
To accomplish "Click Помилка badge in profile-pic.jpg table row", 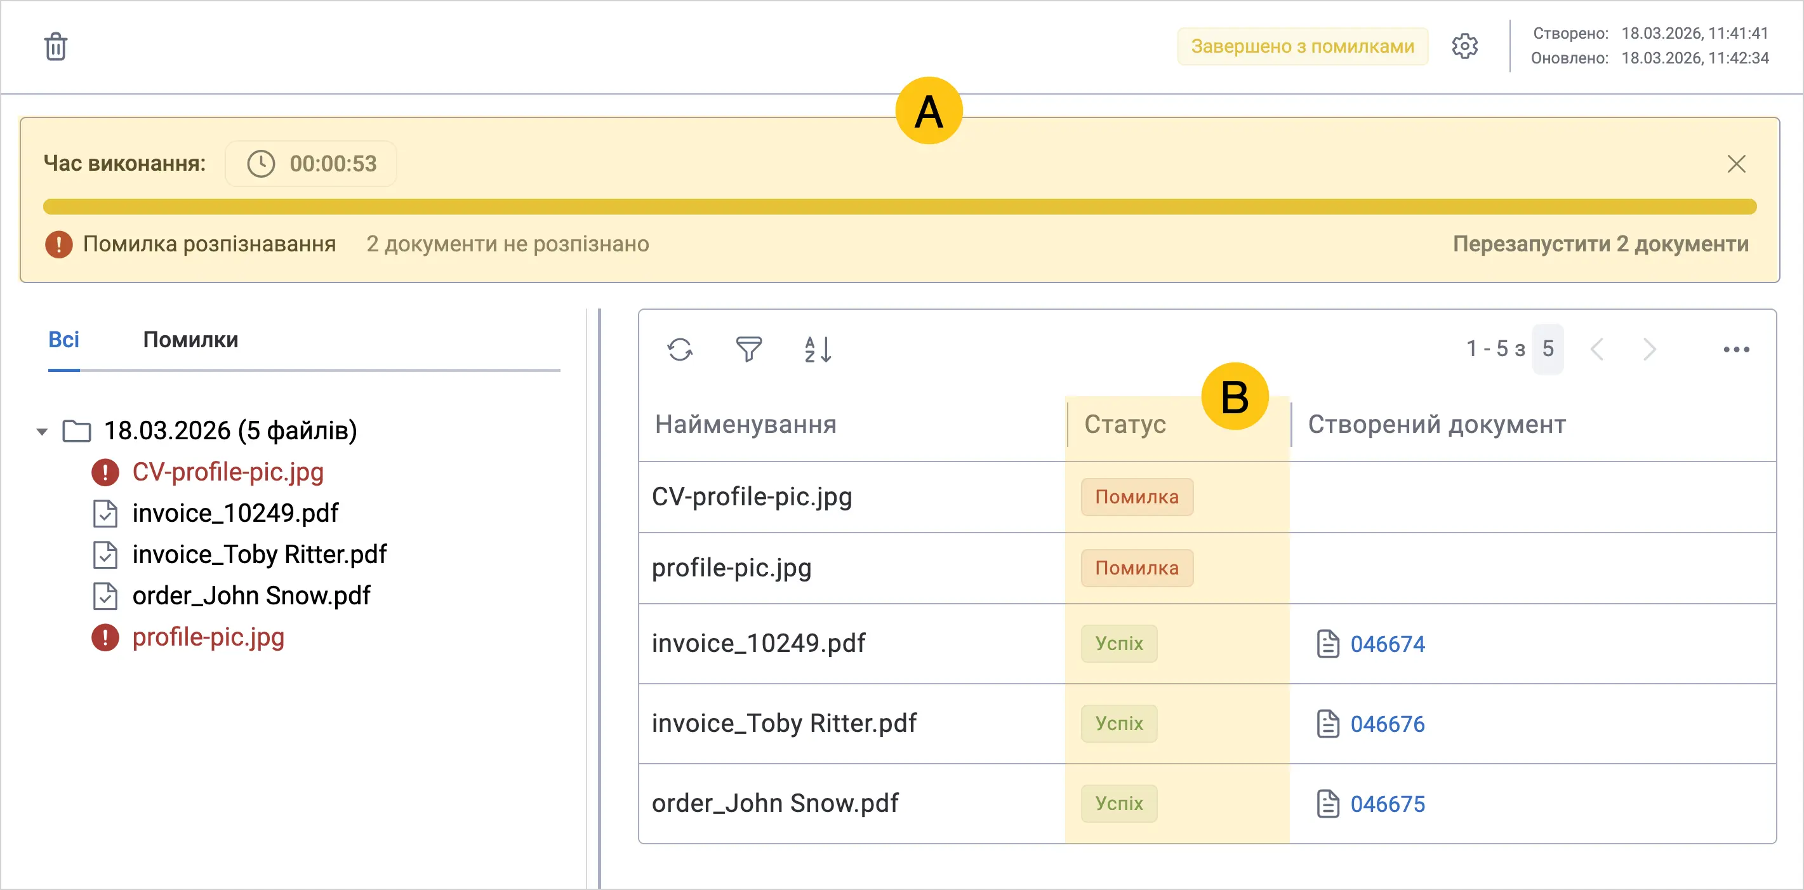I will coord(1137,568).
